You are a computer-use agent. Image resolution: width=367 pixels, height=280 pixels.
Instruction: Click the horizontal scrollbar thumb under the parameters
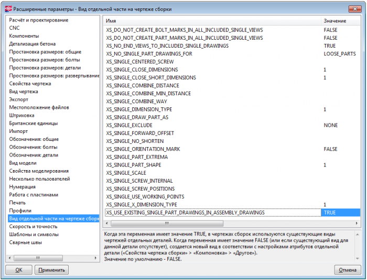point(167,223)
